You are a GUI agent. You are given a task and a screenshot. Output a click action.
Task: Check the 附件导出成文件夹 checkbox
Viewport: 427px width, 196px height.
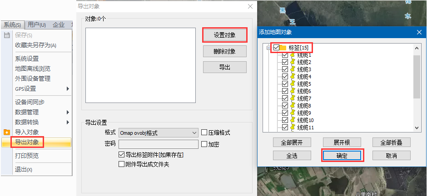(121, 164)
